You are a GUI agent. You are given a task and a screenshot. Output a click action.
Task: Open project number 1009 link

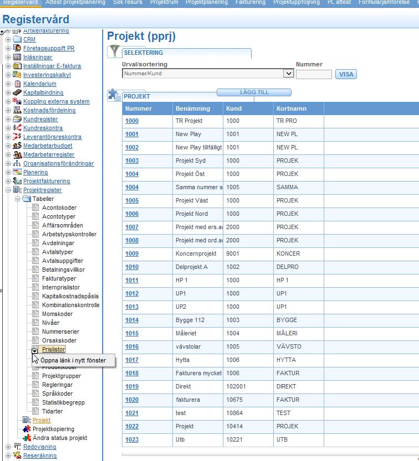tap(131, 253)
